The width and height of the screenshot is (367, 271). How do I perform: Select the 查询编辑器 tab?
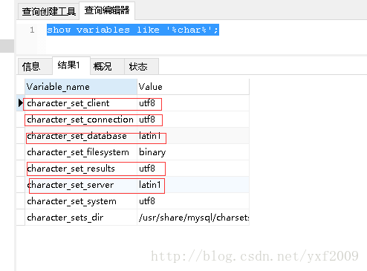[107, 10]
